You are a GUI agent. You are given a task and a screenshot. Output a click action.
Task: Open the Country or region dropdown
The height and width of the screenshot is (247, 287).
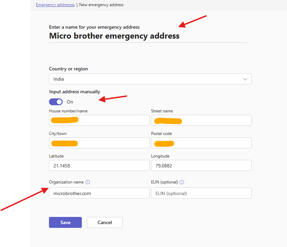click(150, 79)
